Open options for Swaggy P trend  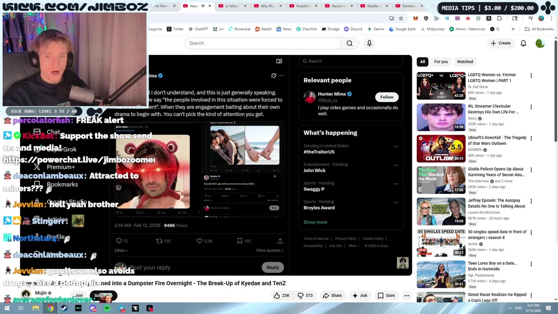pos(396,184)
